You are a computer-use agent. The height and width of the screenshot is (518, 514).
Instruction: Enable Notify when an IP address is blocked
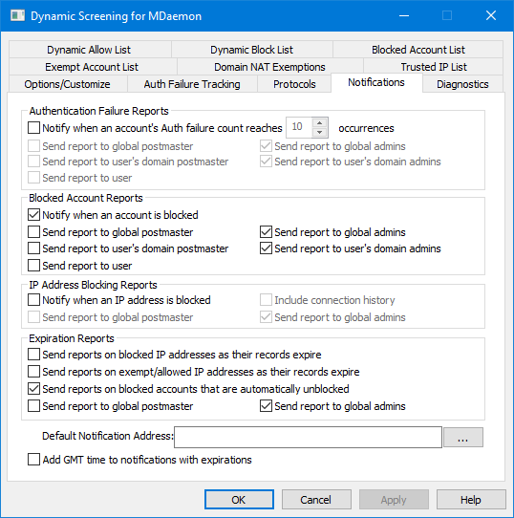tap(33, 300)
